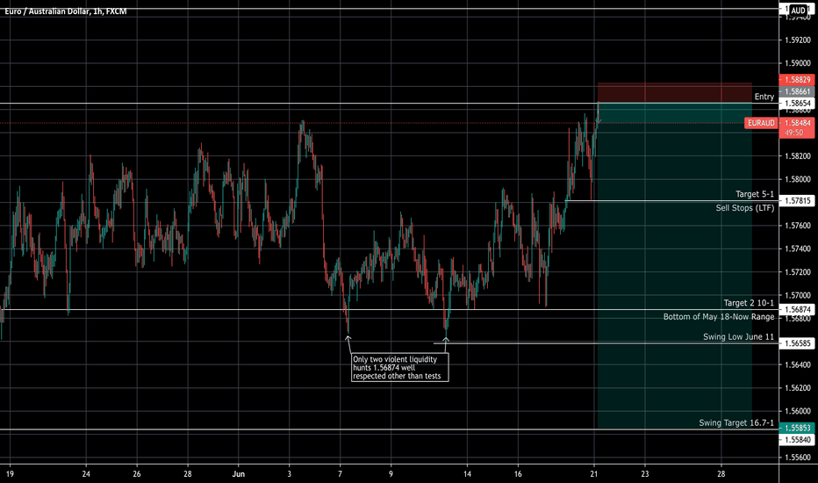Viewport: 818px width, 483px height.
Task: Click the AUD currency label on price axis
Action: click(798, 11)
